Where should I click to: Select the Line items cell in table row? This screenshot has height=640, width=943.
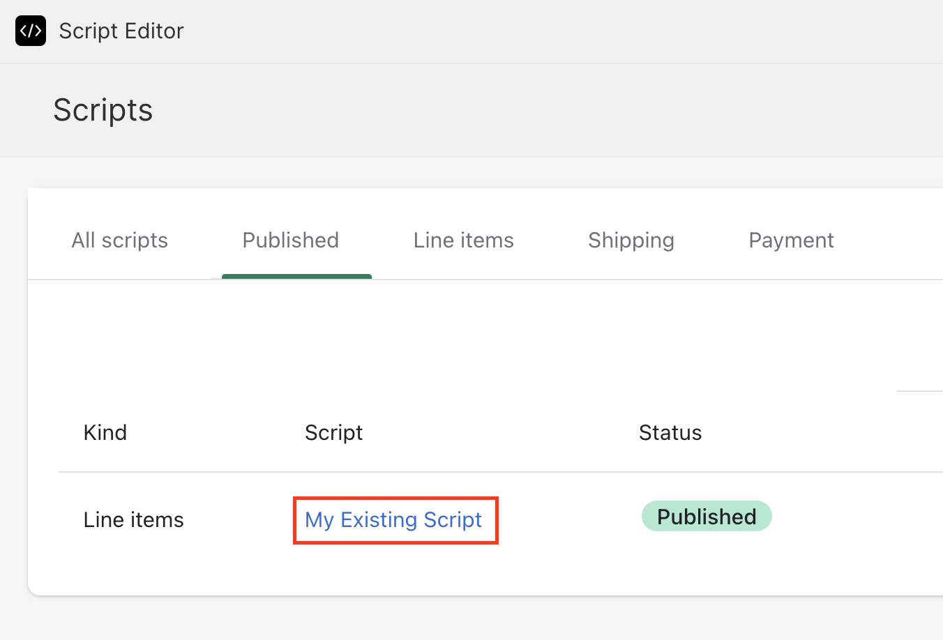pos(133,520)
